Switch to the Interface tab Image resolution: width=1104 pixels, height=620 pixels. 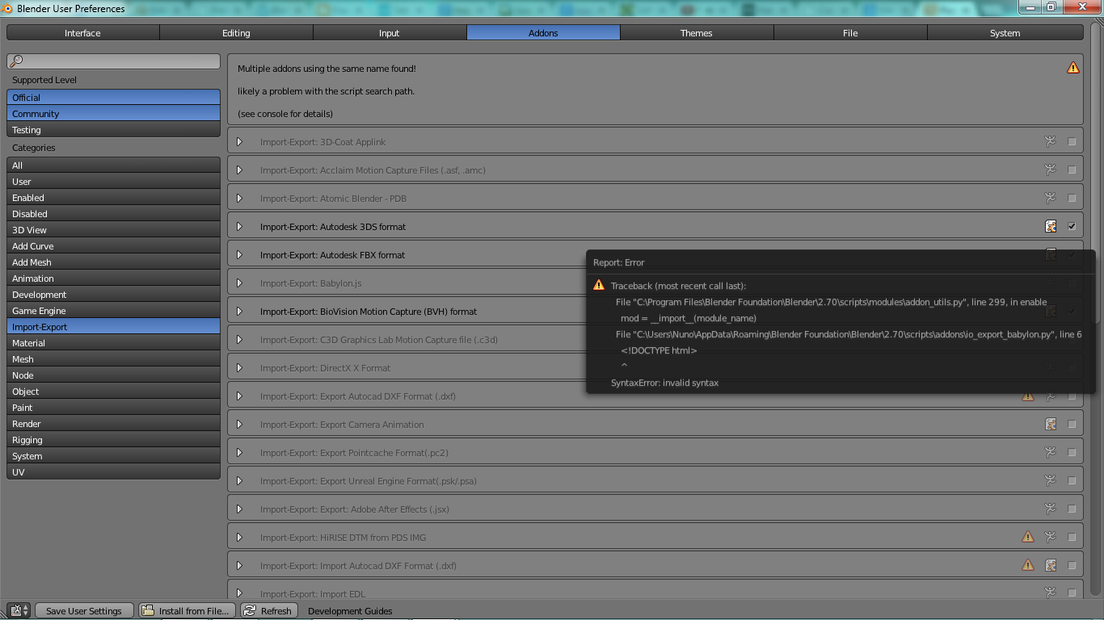click(82, 33)
